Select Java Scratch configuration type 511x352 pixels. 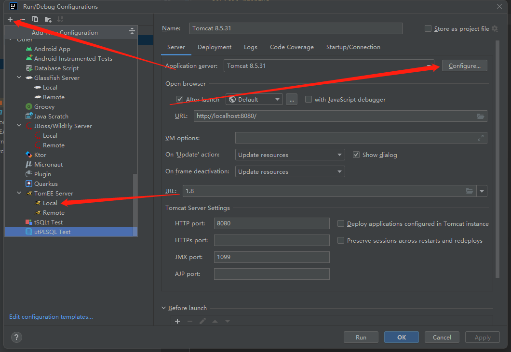[51, 116]
